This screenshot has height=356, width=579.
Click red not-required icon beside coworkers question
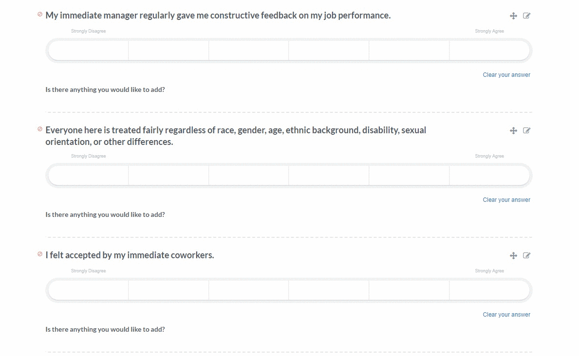tap(40, 254)
